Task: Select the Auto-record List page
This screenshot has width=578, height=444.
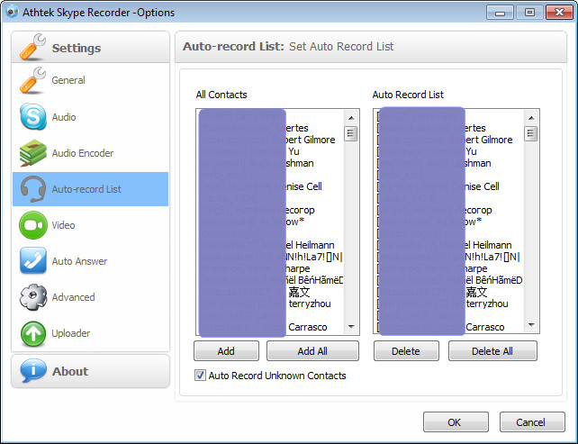Action: click(90, 189)
